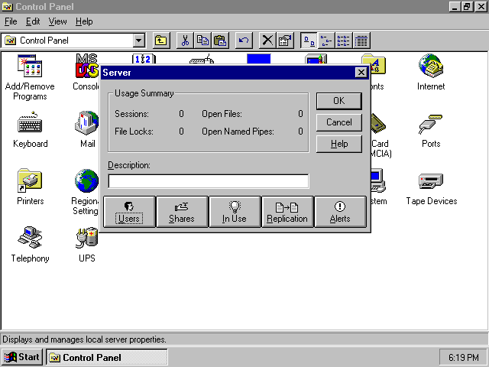Click the Properties toolbar icon
This screenshot has height=367, width=489.
[x=285, y=41]
